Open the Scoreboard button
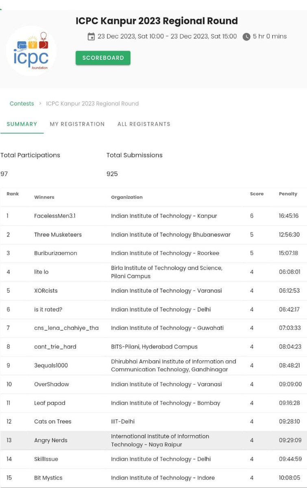 pos(103,58)
